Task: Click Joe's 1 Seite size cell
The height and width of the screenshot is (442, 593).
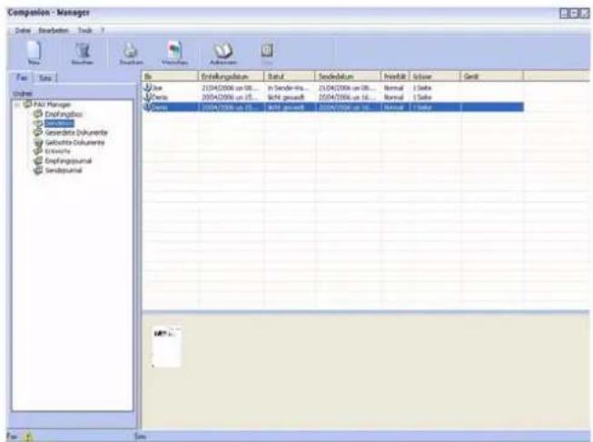Action: (x=422, y=88)
